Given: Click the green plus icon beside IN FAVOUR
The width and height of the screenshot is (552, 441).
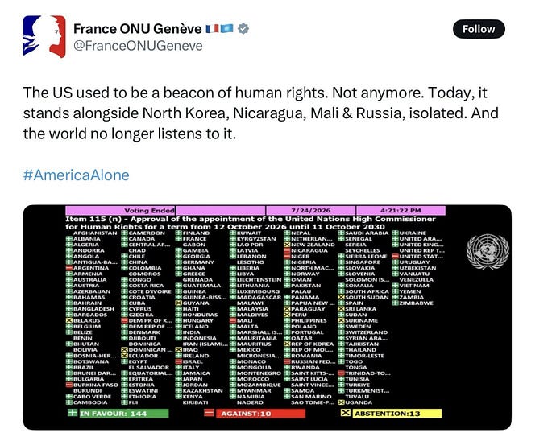Looking at the screenshot, I should click(x=73, y=412).
